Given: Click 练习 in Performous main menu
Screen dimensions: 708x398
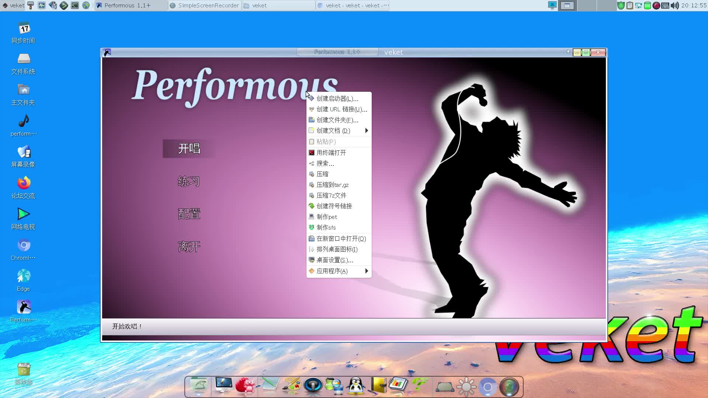Looking at the screenshot, I should [189, 181].
